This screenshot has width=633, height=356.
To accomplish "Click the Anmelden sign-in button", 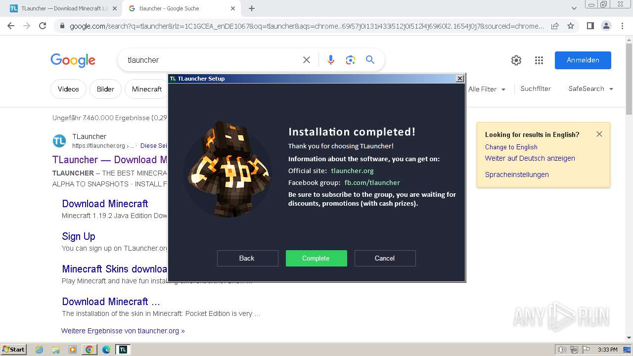I will pos(583,60).
